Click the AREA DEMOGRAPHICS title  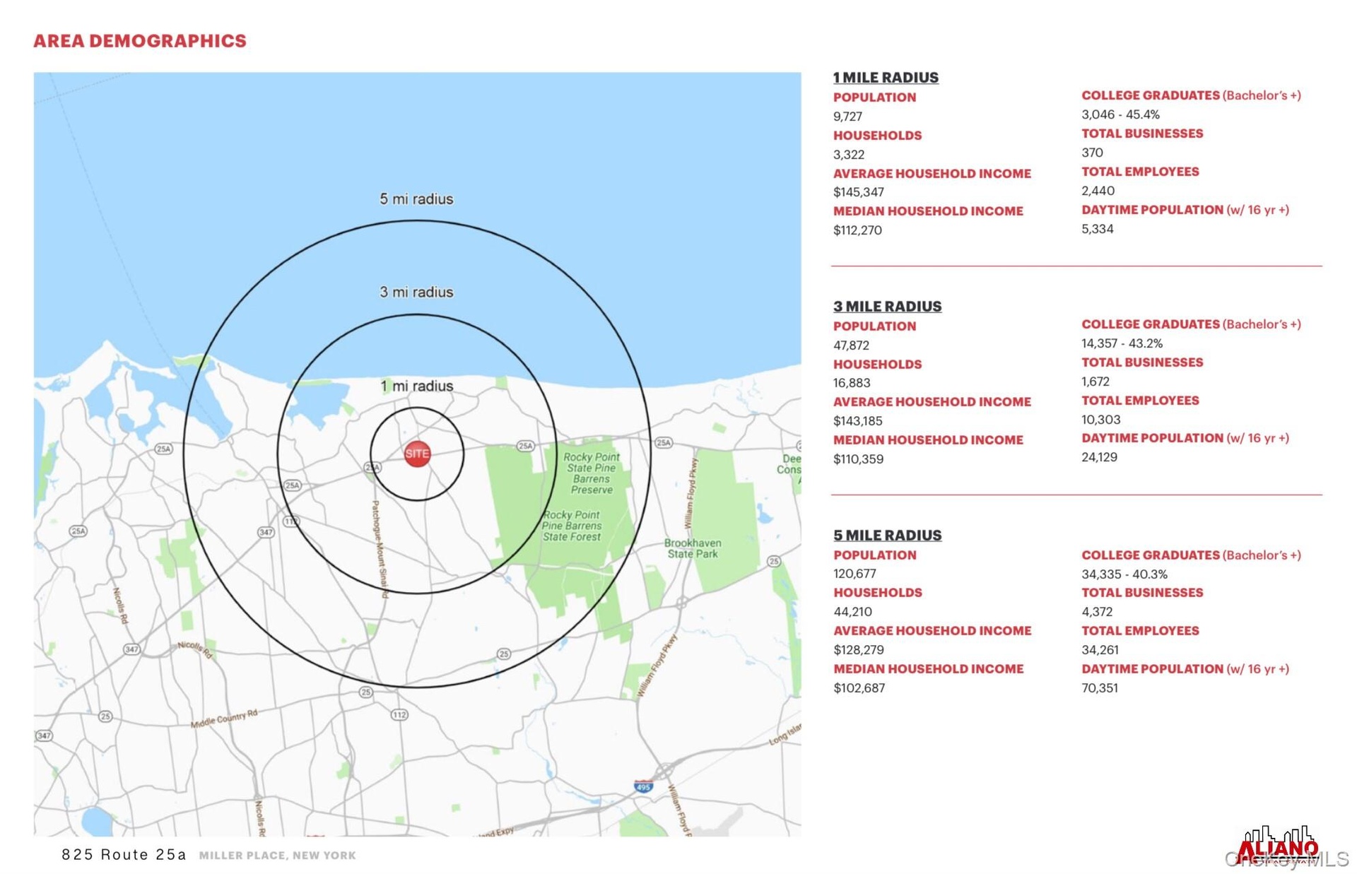click(x=140, y=41)
